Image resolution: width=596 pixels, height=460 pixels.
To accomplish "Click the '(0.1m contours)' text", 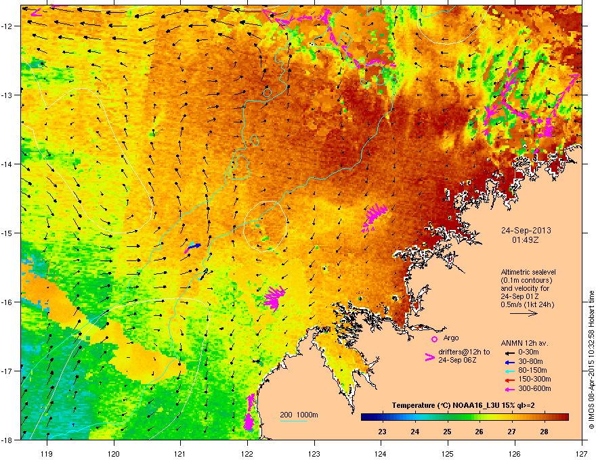I will point(526,280).
